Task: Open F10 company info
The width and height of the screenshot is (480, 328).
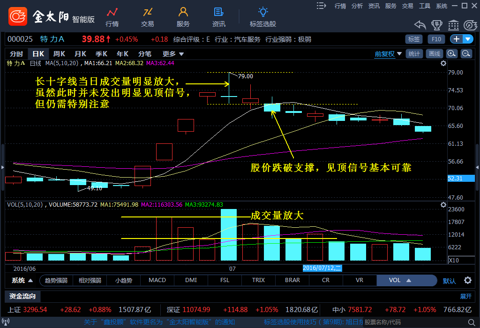Action: (x=436, y=39)
